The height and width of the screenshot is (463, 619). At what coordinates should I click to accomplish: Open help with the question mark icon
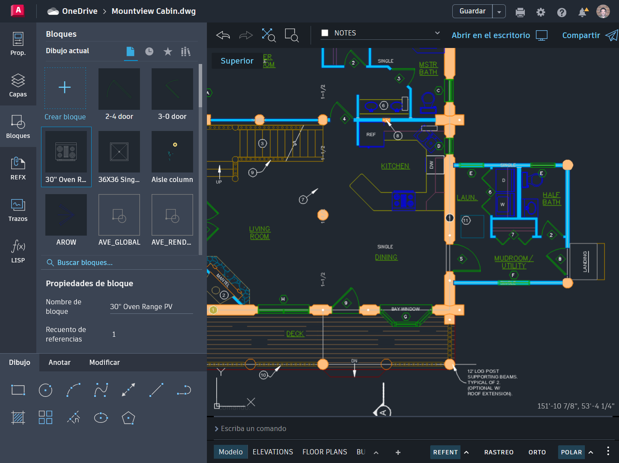[562, 12]
